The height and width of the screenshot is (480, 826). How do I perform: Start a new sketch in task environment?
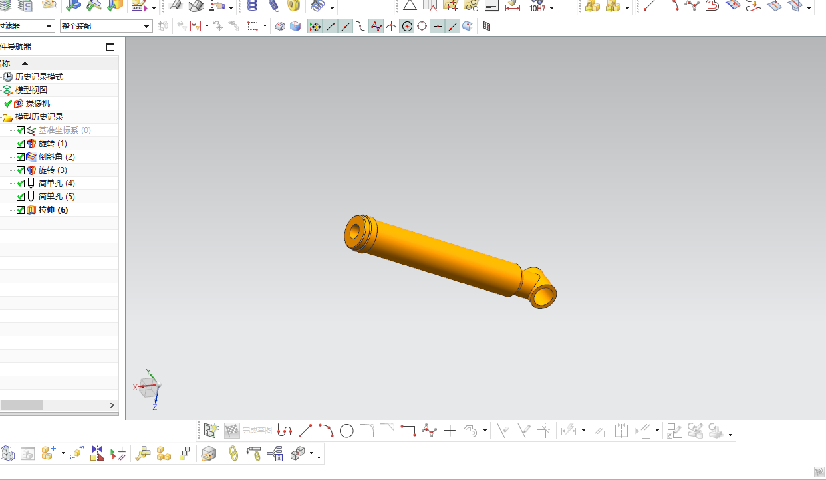(211, 431)
